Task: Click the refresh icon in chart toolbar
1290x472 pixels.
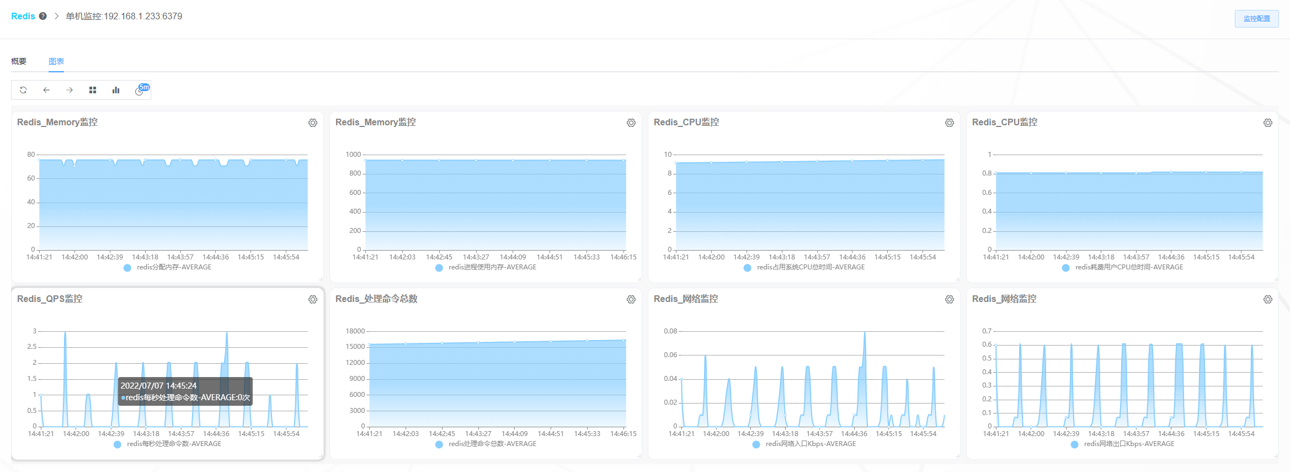Action: click(23, 90)
